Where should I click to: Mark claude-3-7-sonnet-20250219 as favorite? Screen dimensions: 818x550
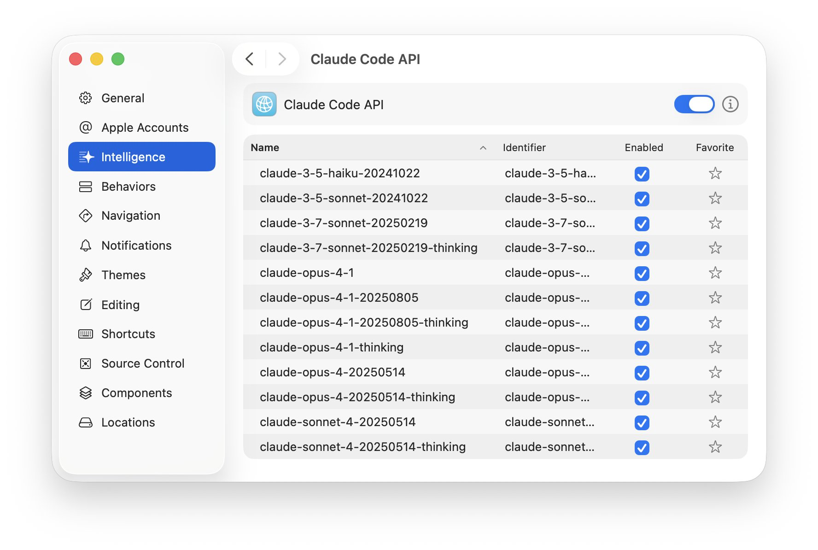coord(715,223)
